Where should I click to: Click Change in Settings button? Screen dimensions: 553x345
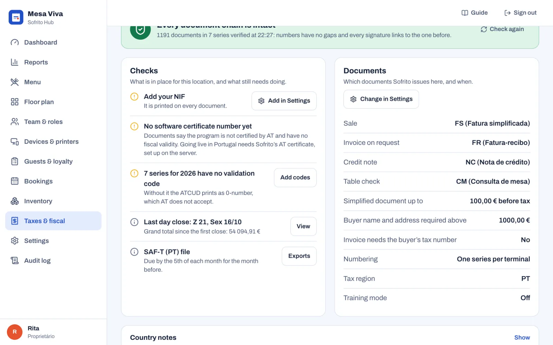(381, 99)
